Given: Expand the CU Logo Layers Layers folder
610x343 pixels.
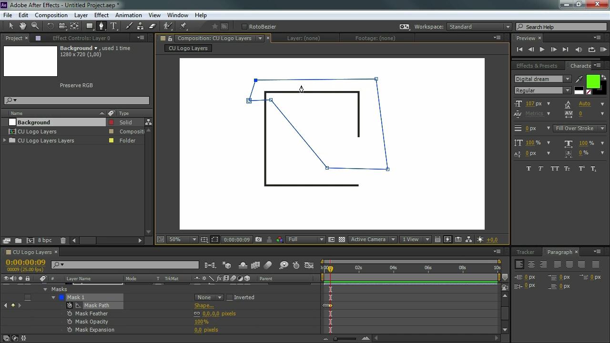Looking at the screenshot, I should 5,141.
